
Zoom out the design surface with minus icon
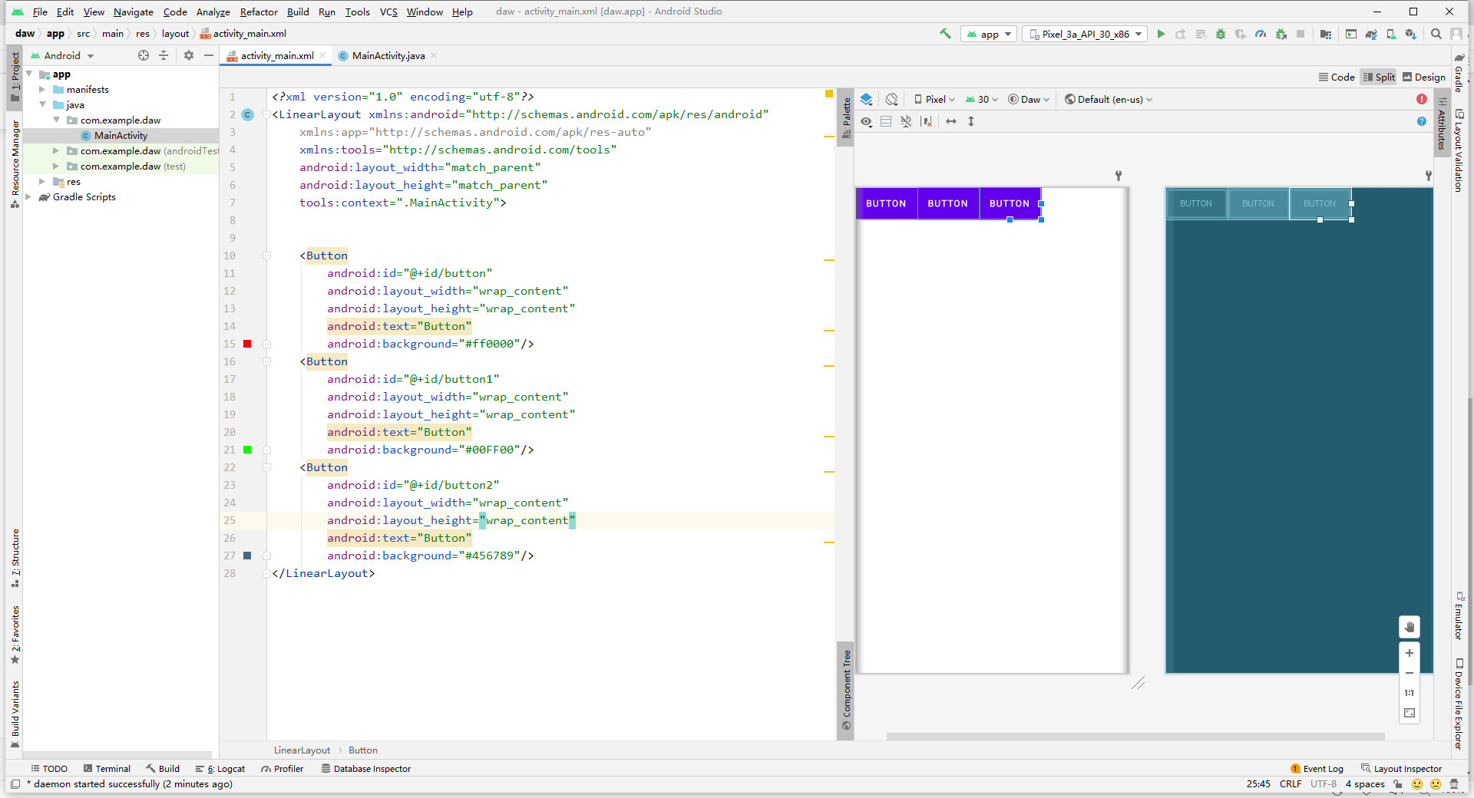1410,673
